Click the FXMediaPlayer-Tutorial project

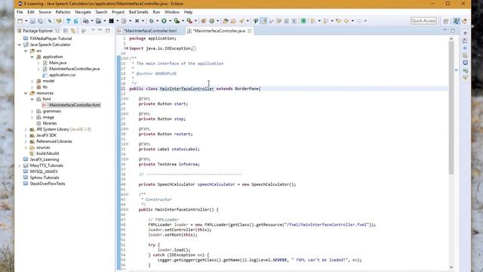51,39
